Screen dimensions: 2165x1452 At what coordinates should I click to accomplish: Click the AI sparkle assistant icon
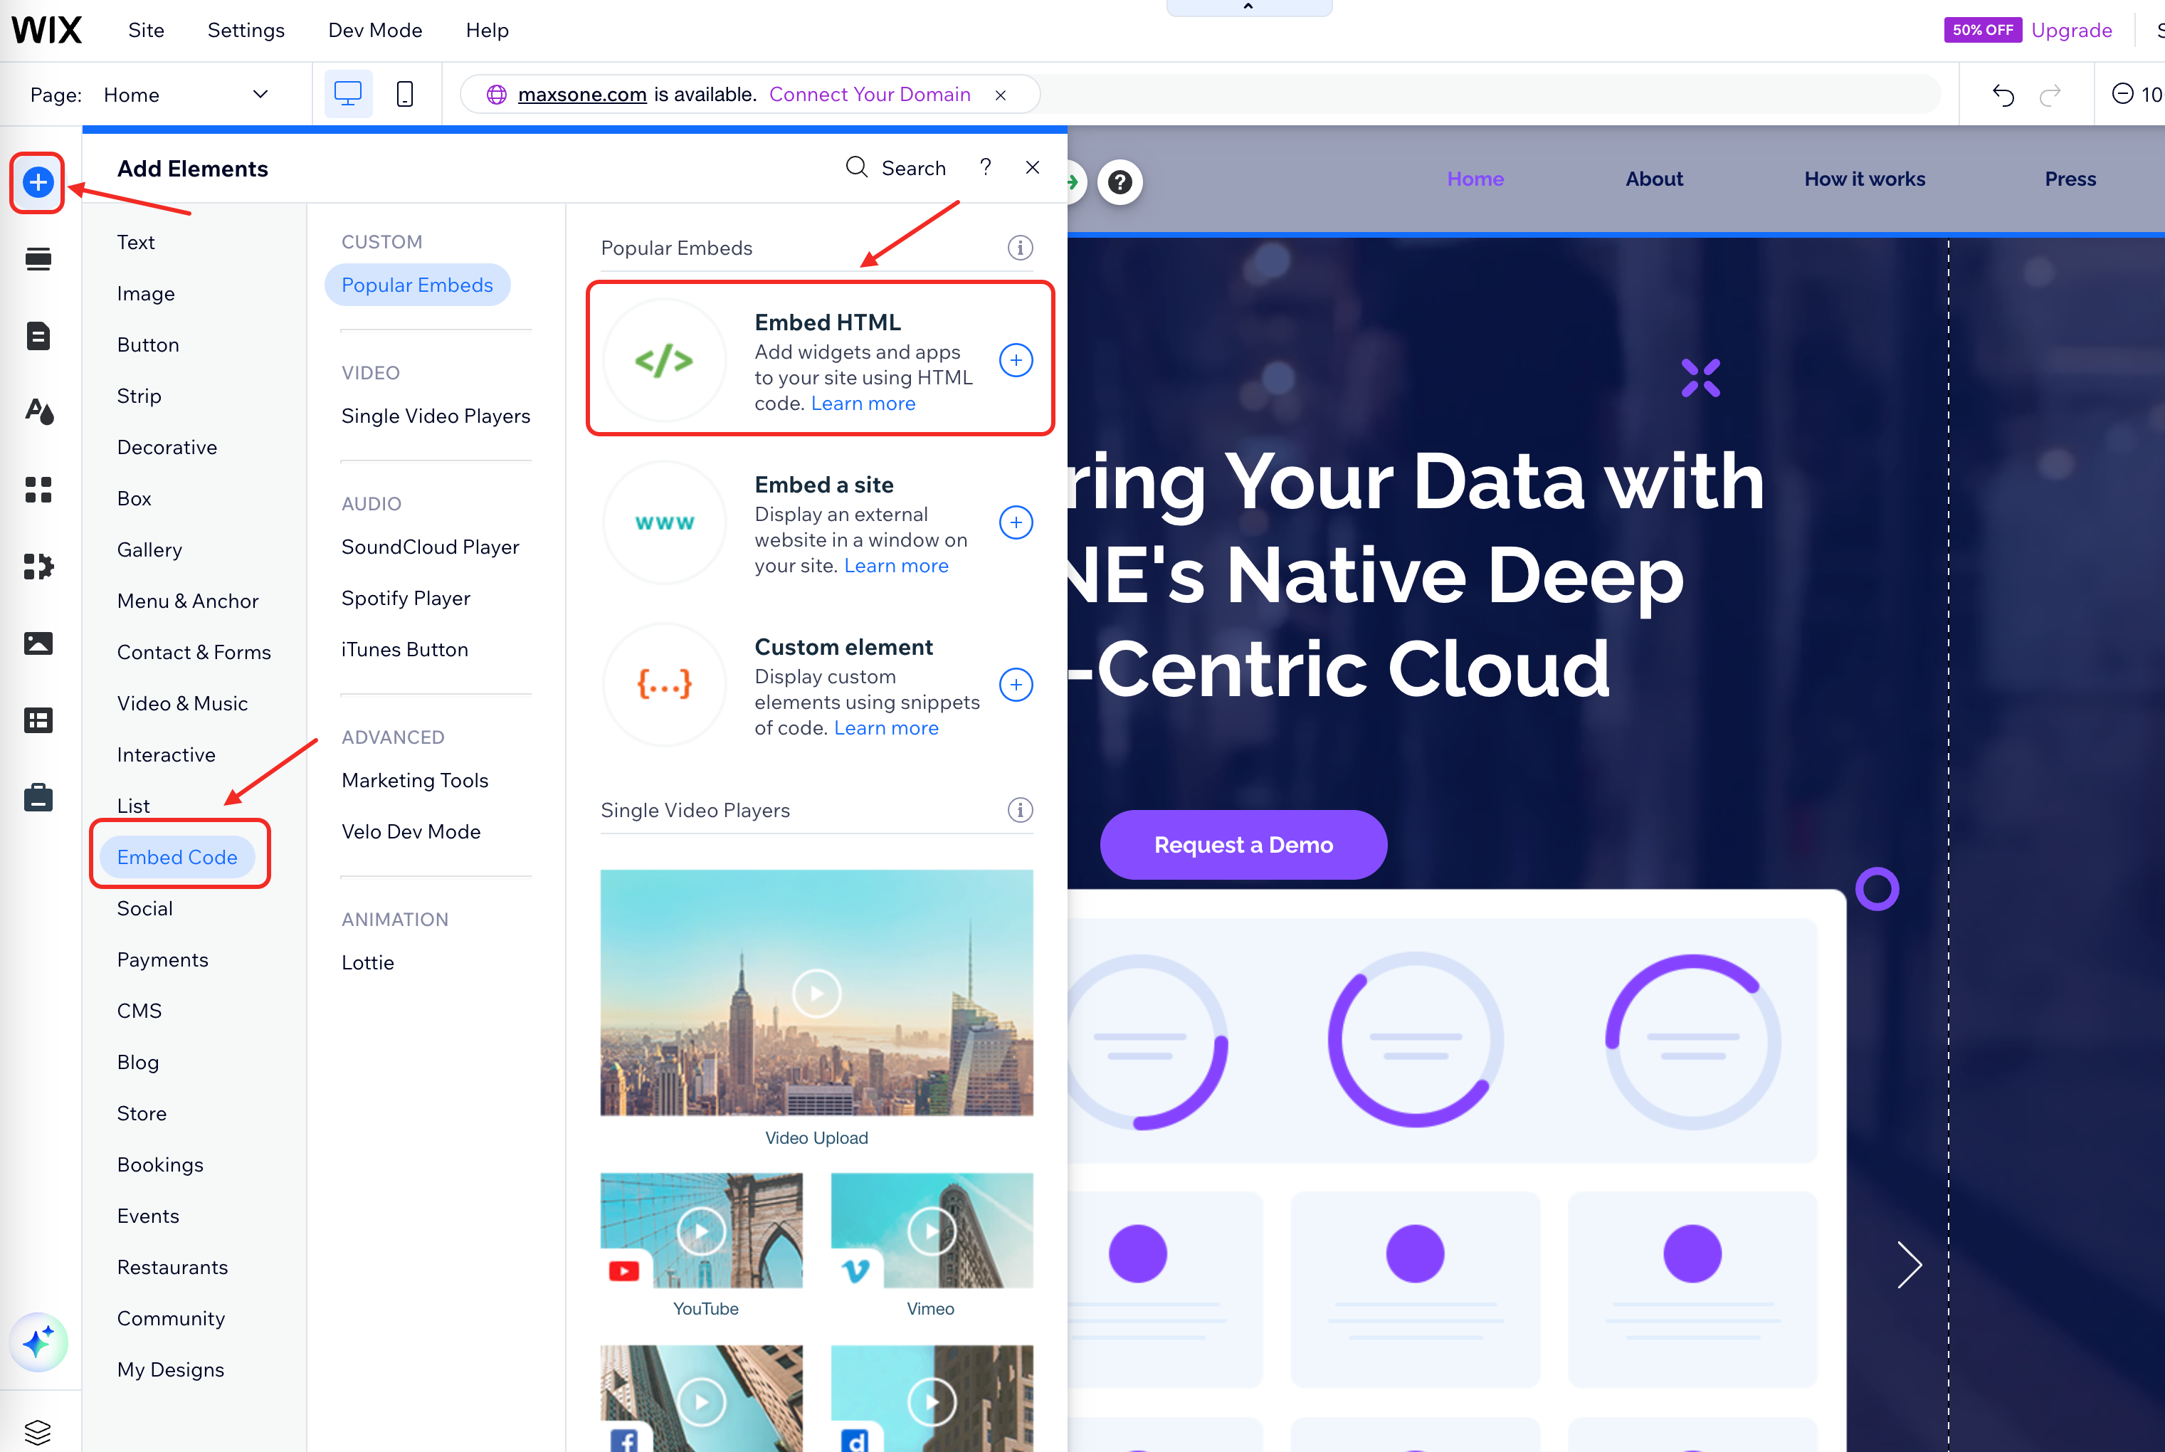(x=38, y=1342)
